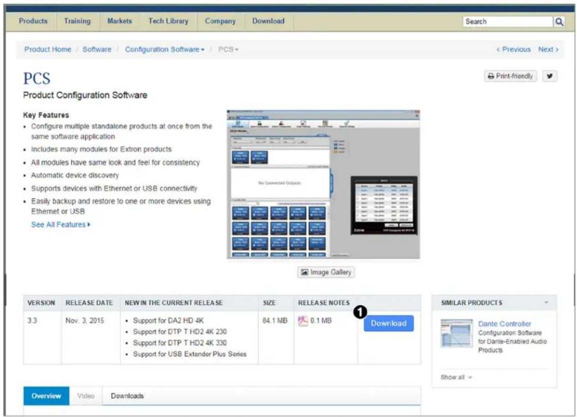577x417 pixels.
Task: Click the Dante Controller thumbnail
Action: [457, 333]
